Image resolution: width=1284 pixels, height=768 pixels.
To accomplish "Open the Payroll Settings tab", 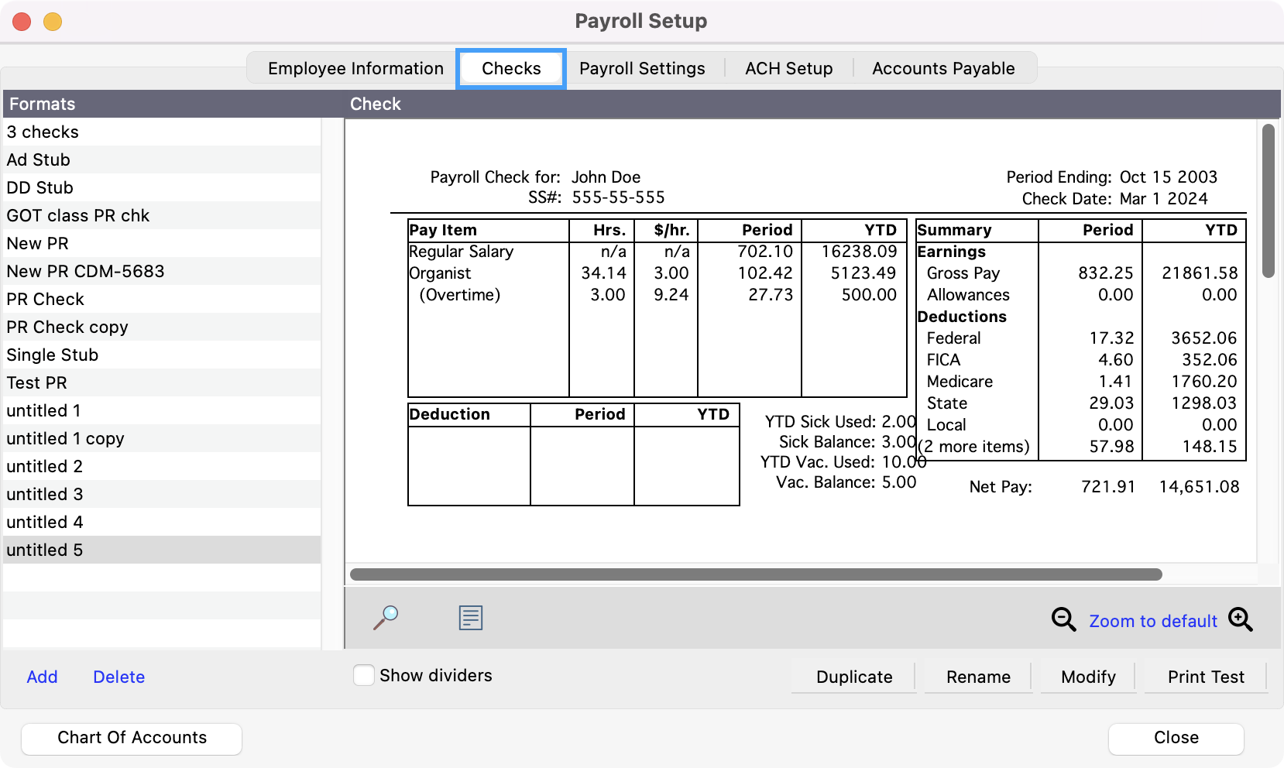I will [x=642, y=68].
